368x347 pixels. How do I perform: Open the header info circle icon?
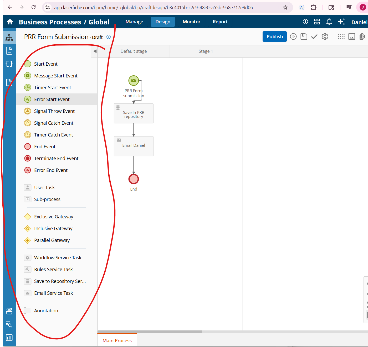305,22
